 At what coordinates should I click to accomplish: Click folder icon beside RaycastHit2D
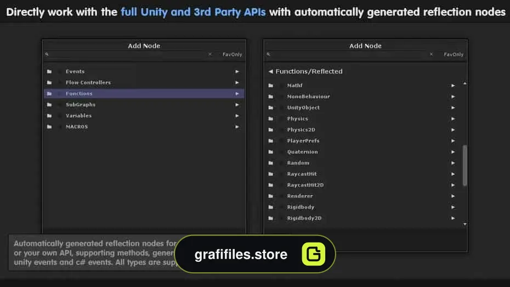coord(270,185)
